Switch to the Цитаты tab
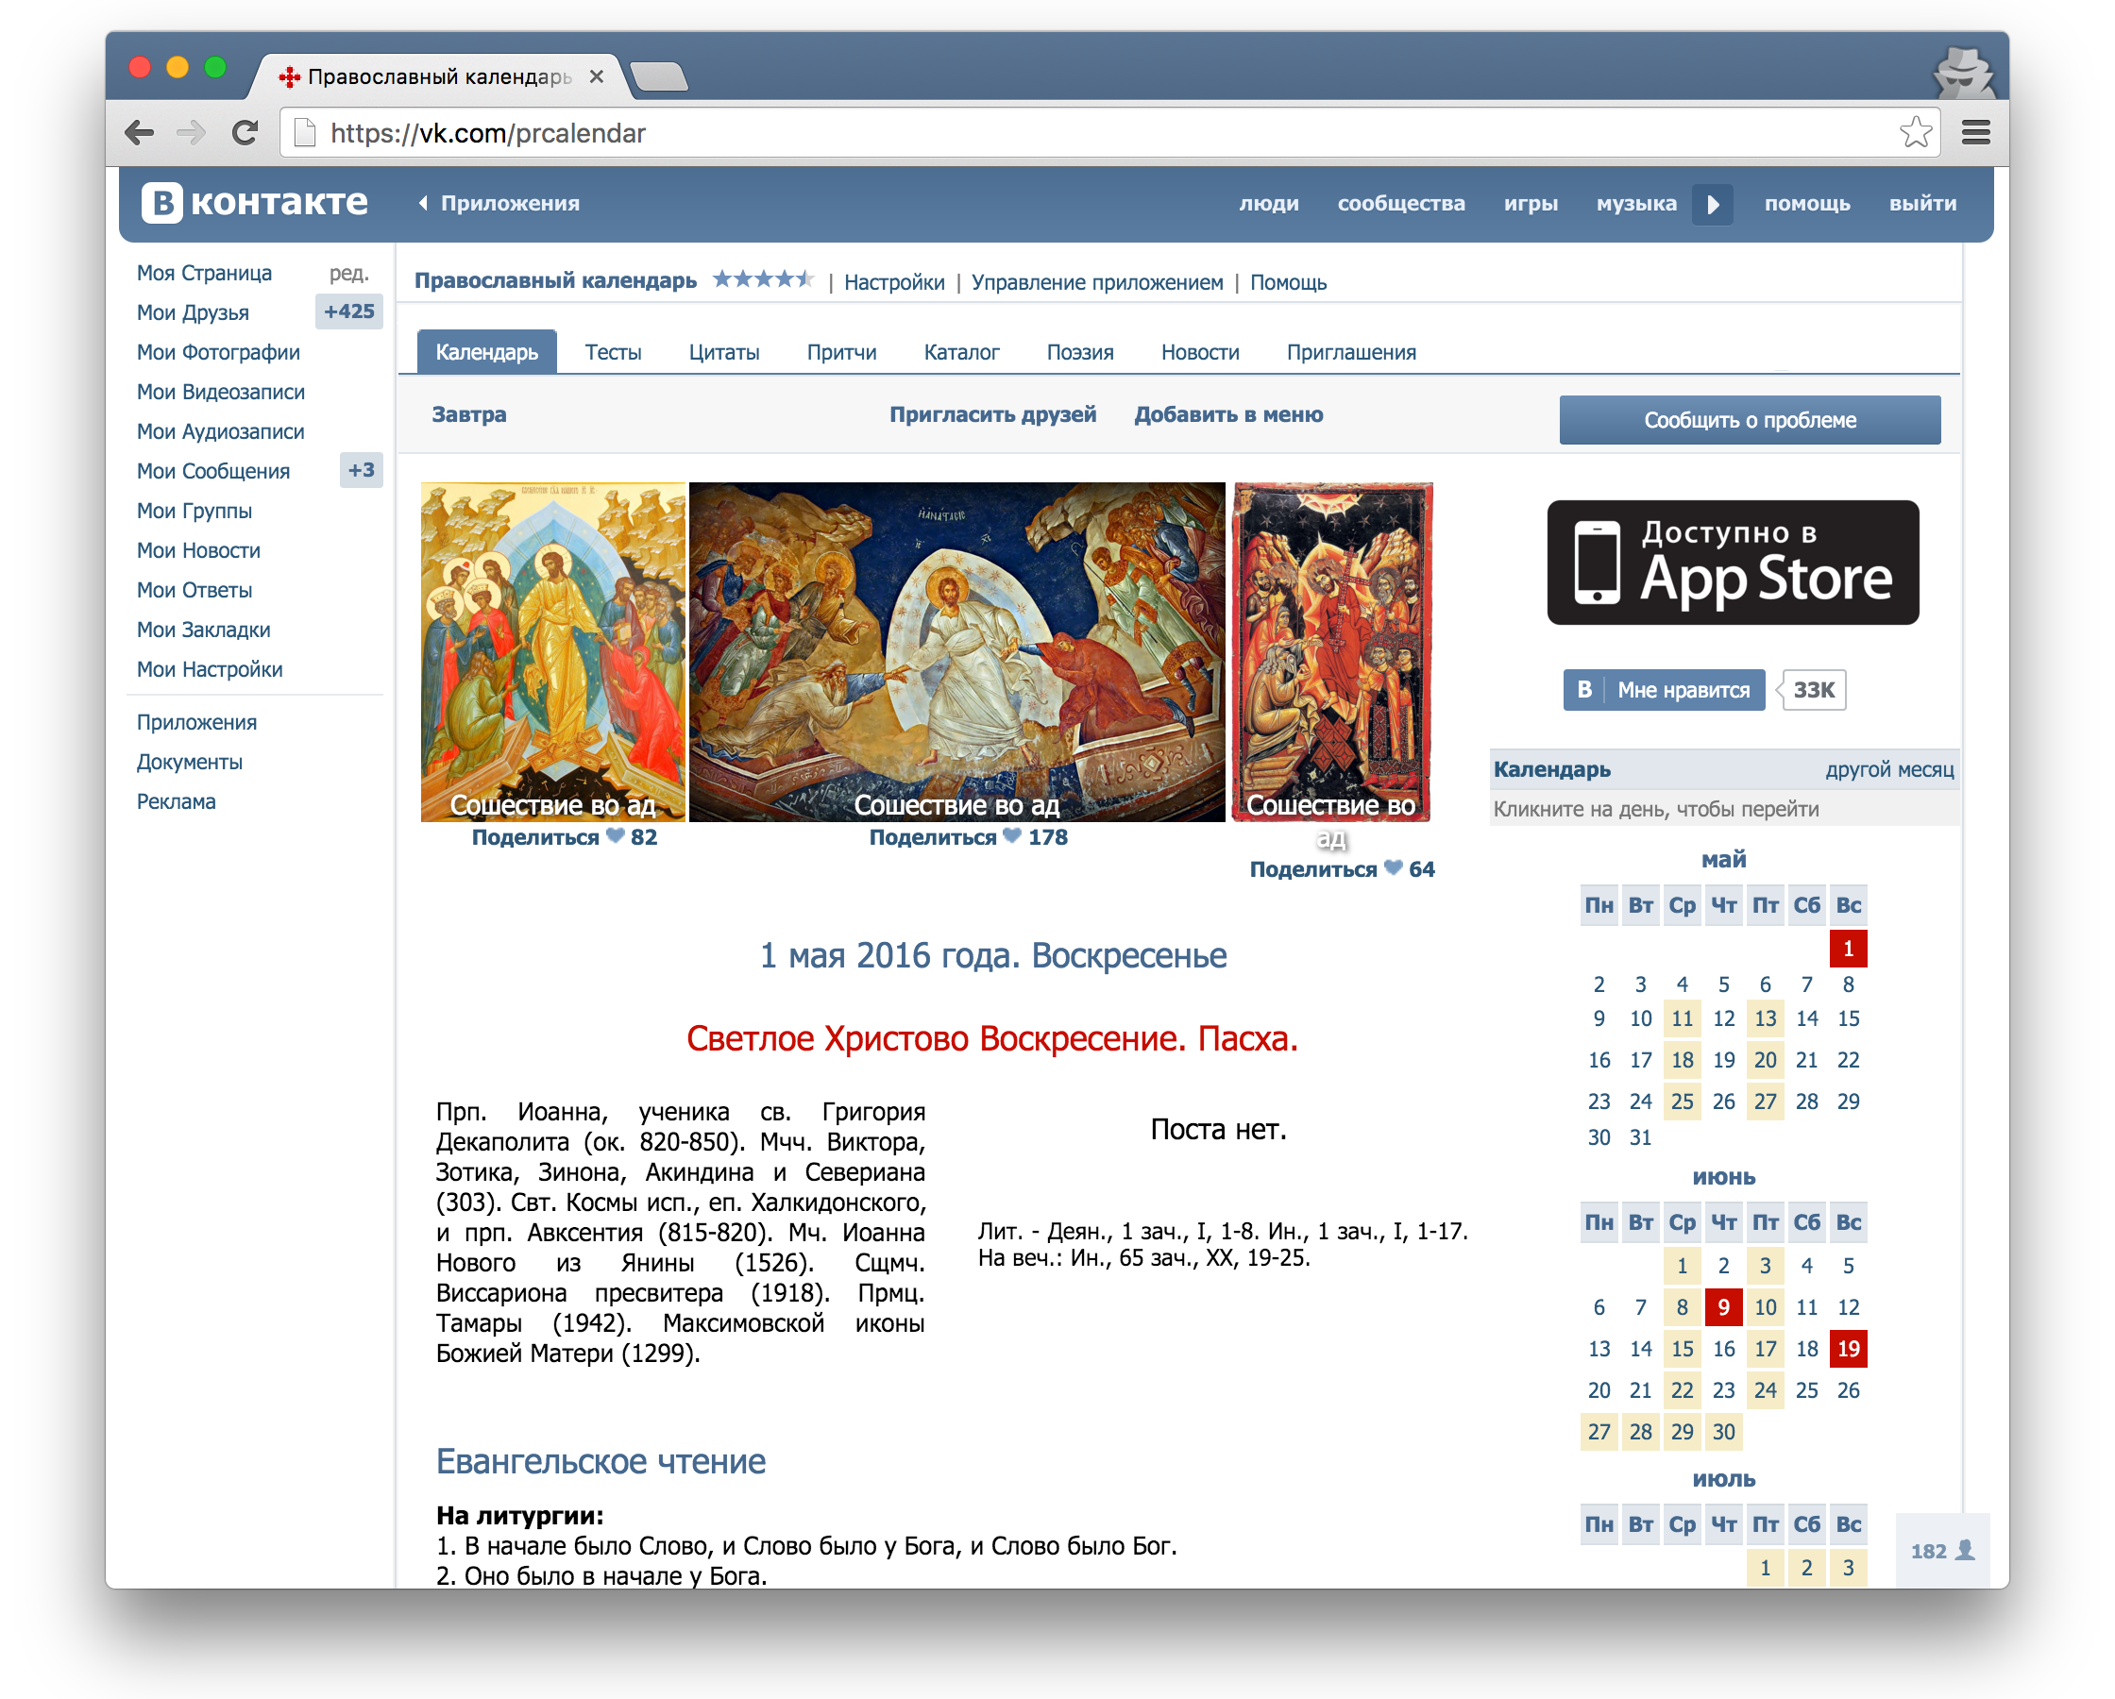Screen dimensions: 2115x1699 [724, 352]
